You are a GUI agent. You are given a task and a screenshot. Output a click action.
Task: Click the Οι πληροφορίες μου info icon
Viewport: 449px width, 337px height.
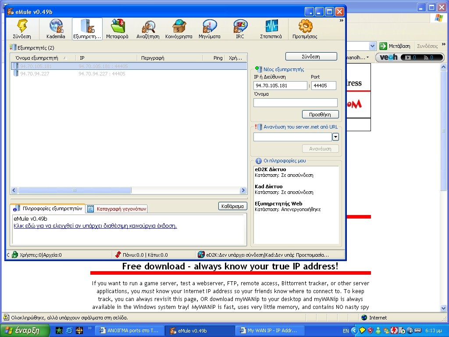pyautogui.click(x=258, y=161)
